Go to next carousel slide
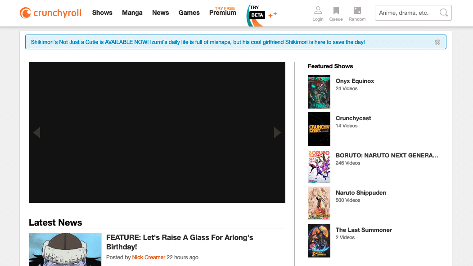This screenshot has width=473, height=266. click(277, 132)
